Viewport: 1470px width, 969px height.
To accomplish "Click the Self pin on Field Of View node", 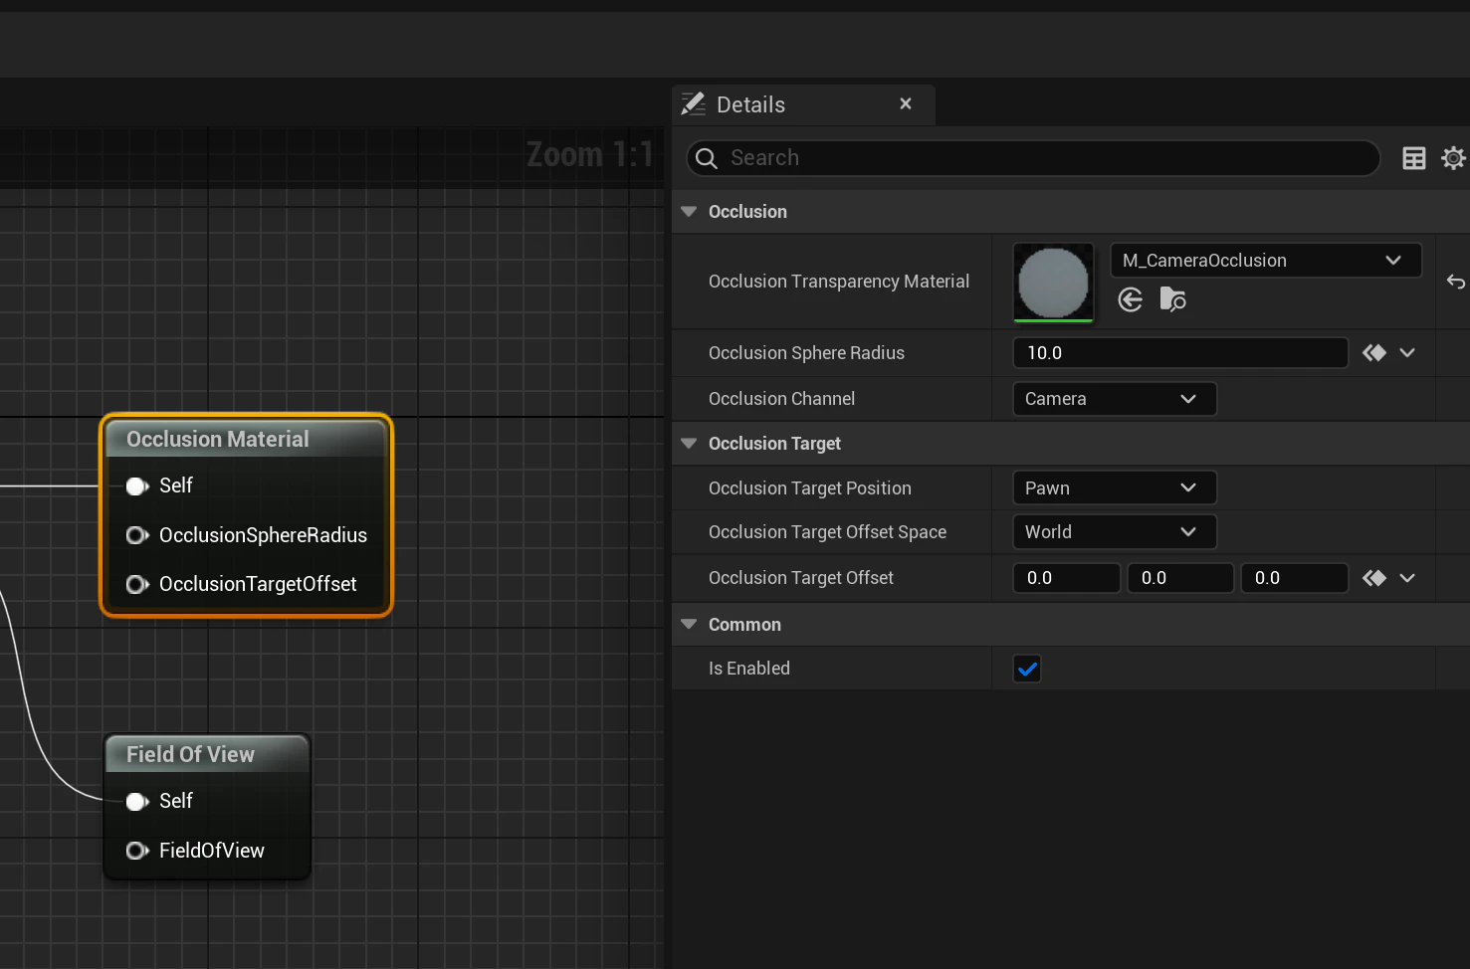I will coord(137,802).
